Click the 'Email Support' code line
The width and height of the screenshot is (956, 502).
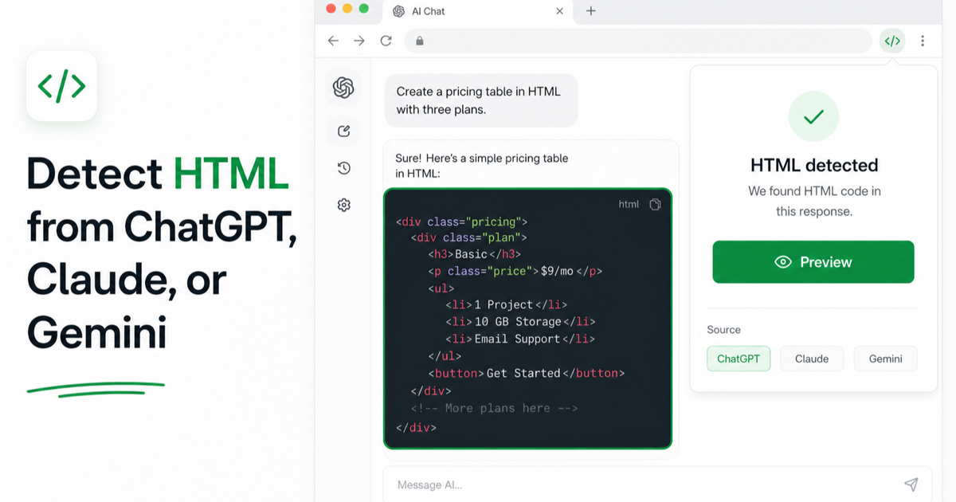521,339
